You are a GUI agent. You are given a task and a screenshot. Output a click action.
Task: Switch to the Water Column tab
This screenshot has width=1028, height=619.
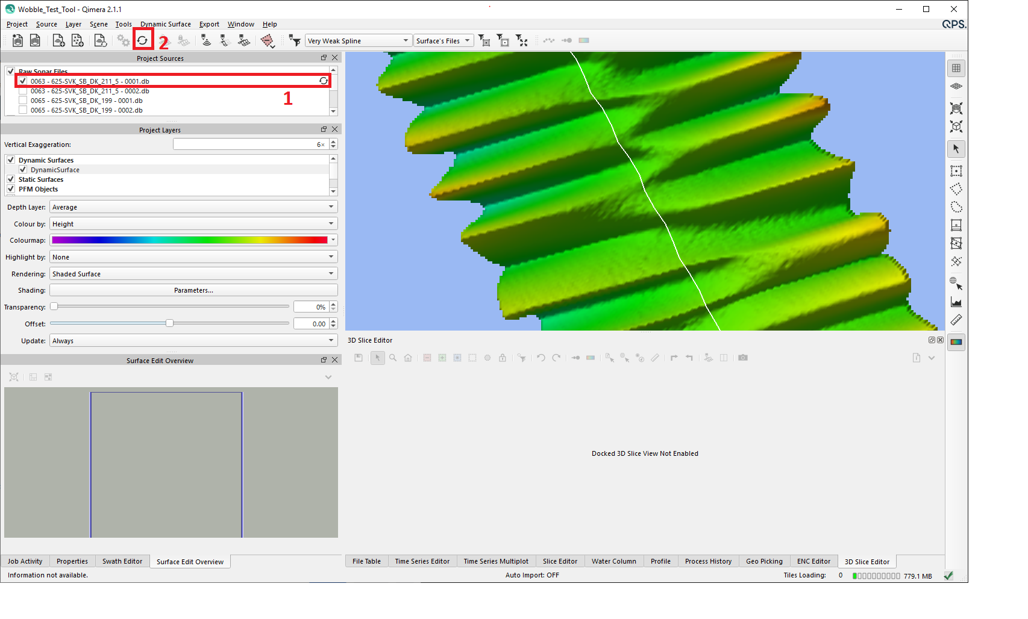coord(613,561)
